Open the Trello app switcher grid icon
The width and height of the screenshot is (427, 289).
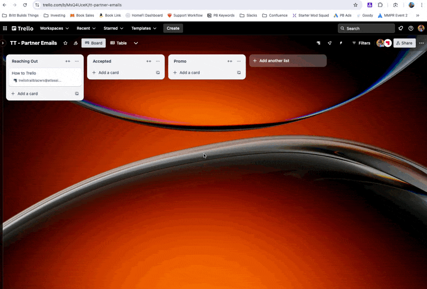click(x=5, y=28)
